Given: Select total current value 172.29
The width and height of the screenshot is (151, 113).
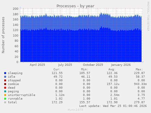Looking at the screenshot, I should pyautogui.click(x=57, y=102).
